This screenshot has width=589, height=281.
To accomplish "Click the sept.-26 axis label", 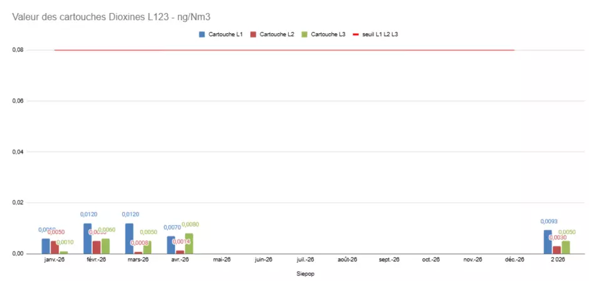I will (388, 259).
